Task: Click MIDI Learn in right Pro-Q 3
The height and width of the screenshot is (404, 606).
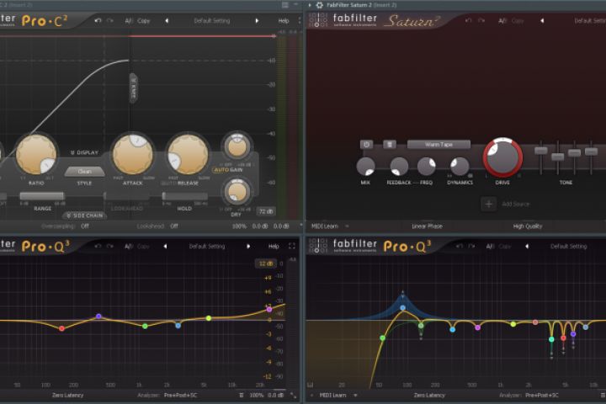Action: 332,395
